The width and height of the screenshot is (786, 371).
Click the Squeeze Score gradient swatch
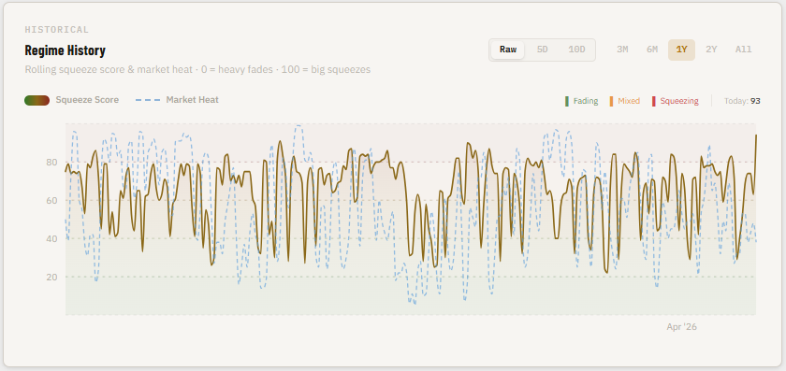click(36, 100)
